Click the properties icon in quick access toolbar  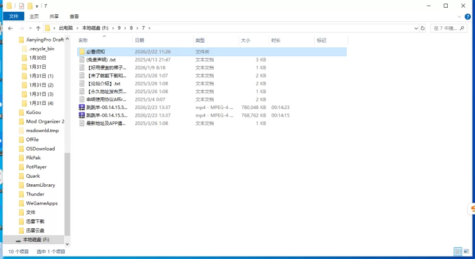(21, 5)
